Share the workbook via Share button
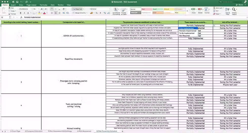 click(x=239, y=5)
